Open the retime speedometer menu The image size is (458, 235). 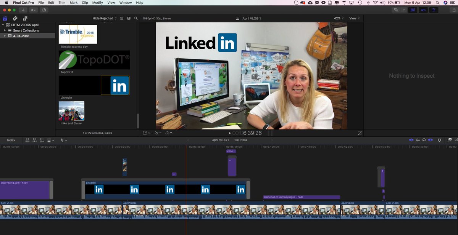point(168,133)
